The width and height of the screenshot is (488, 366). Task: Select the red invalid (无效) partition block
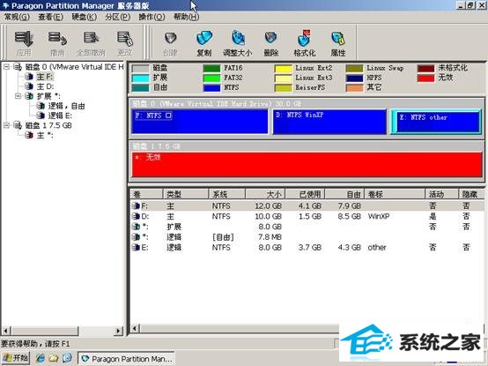[307, 164]
